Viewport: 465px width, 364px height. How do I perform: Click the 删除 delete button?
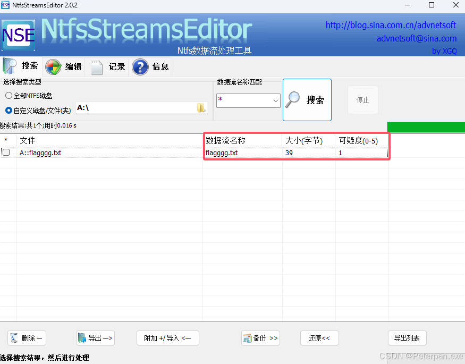click(27, 338)
